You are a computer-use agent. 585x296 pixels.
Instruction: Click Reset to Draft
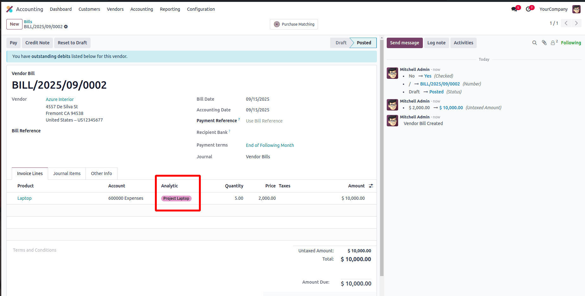[72, 43]
